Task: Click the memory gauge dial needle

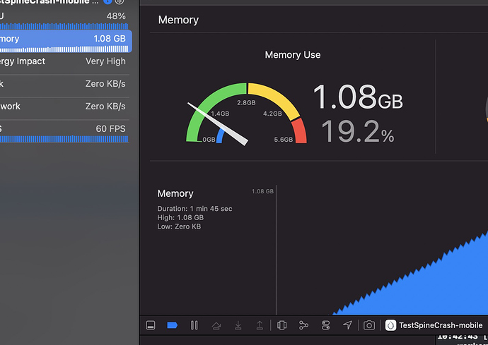Action: click(218, 124)
